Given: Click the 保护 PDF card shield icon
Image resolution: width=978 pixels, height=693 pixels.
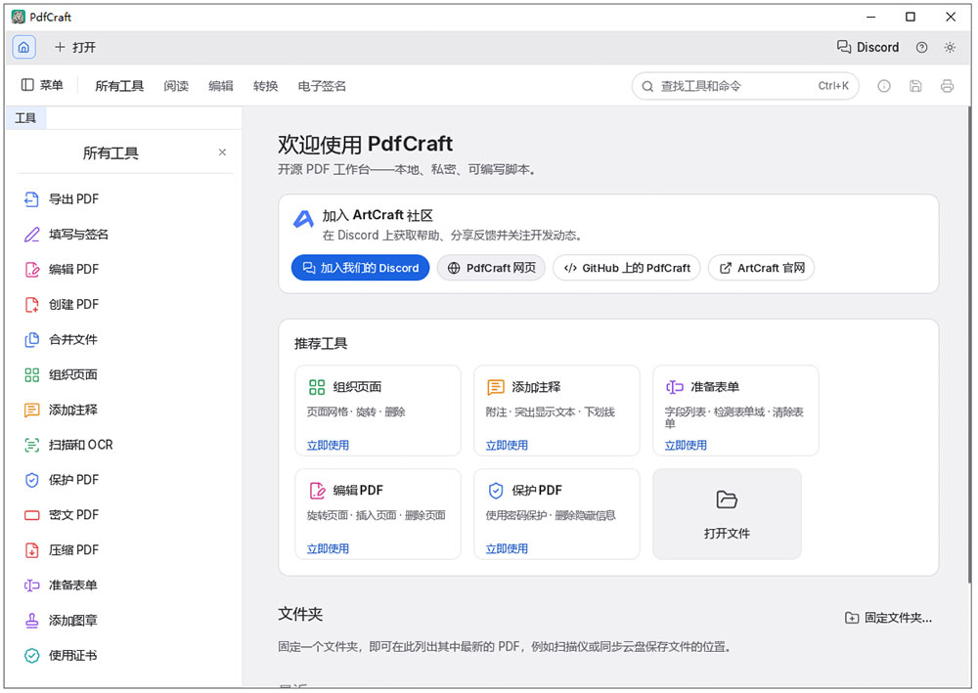Looking at the screenshot, I should click(496, 491).
